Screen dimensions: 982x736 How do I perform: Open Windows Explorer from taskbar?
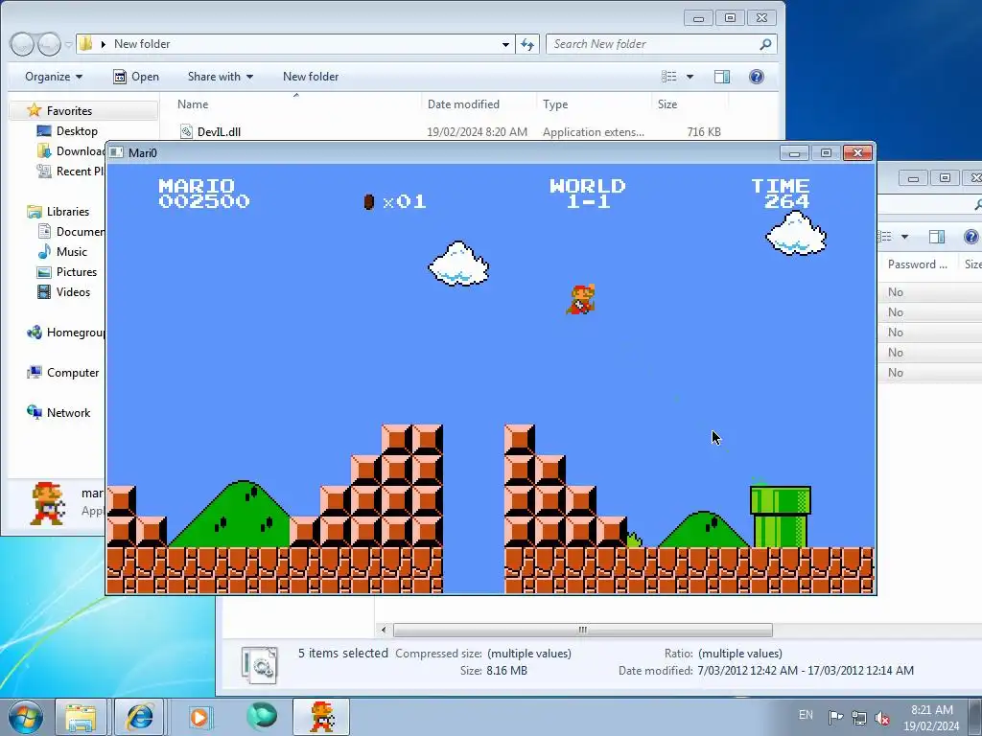pos(81,717)
